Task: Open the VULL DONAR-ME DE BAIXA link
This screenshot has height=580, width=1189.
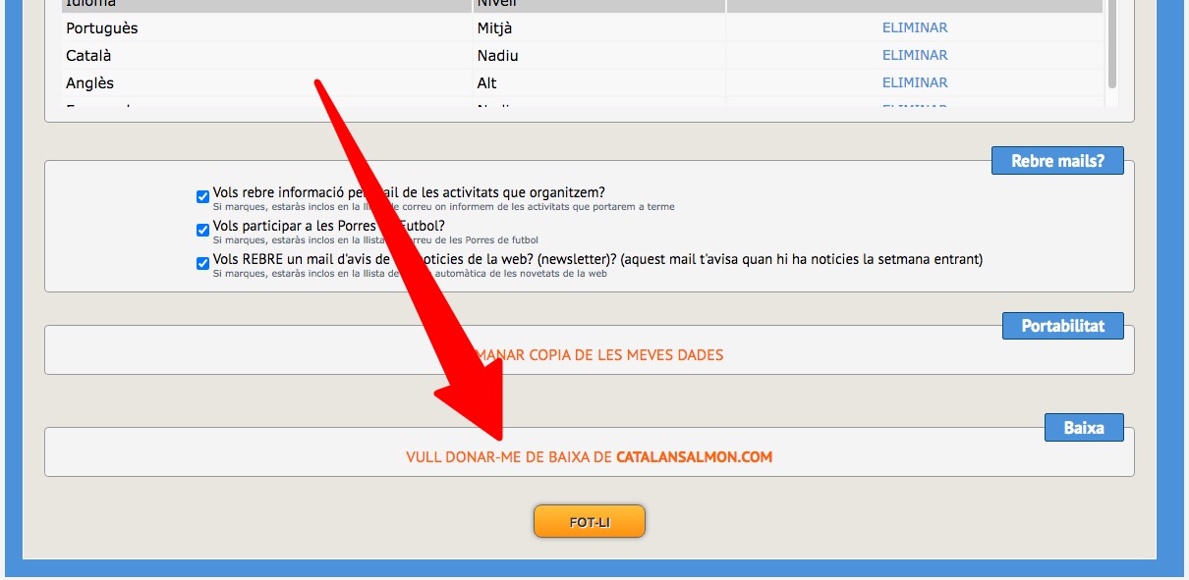Action: 589,457
